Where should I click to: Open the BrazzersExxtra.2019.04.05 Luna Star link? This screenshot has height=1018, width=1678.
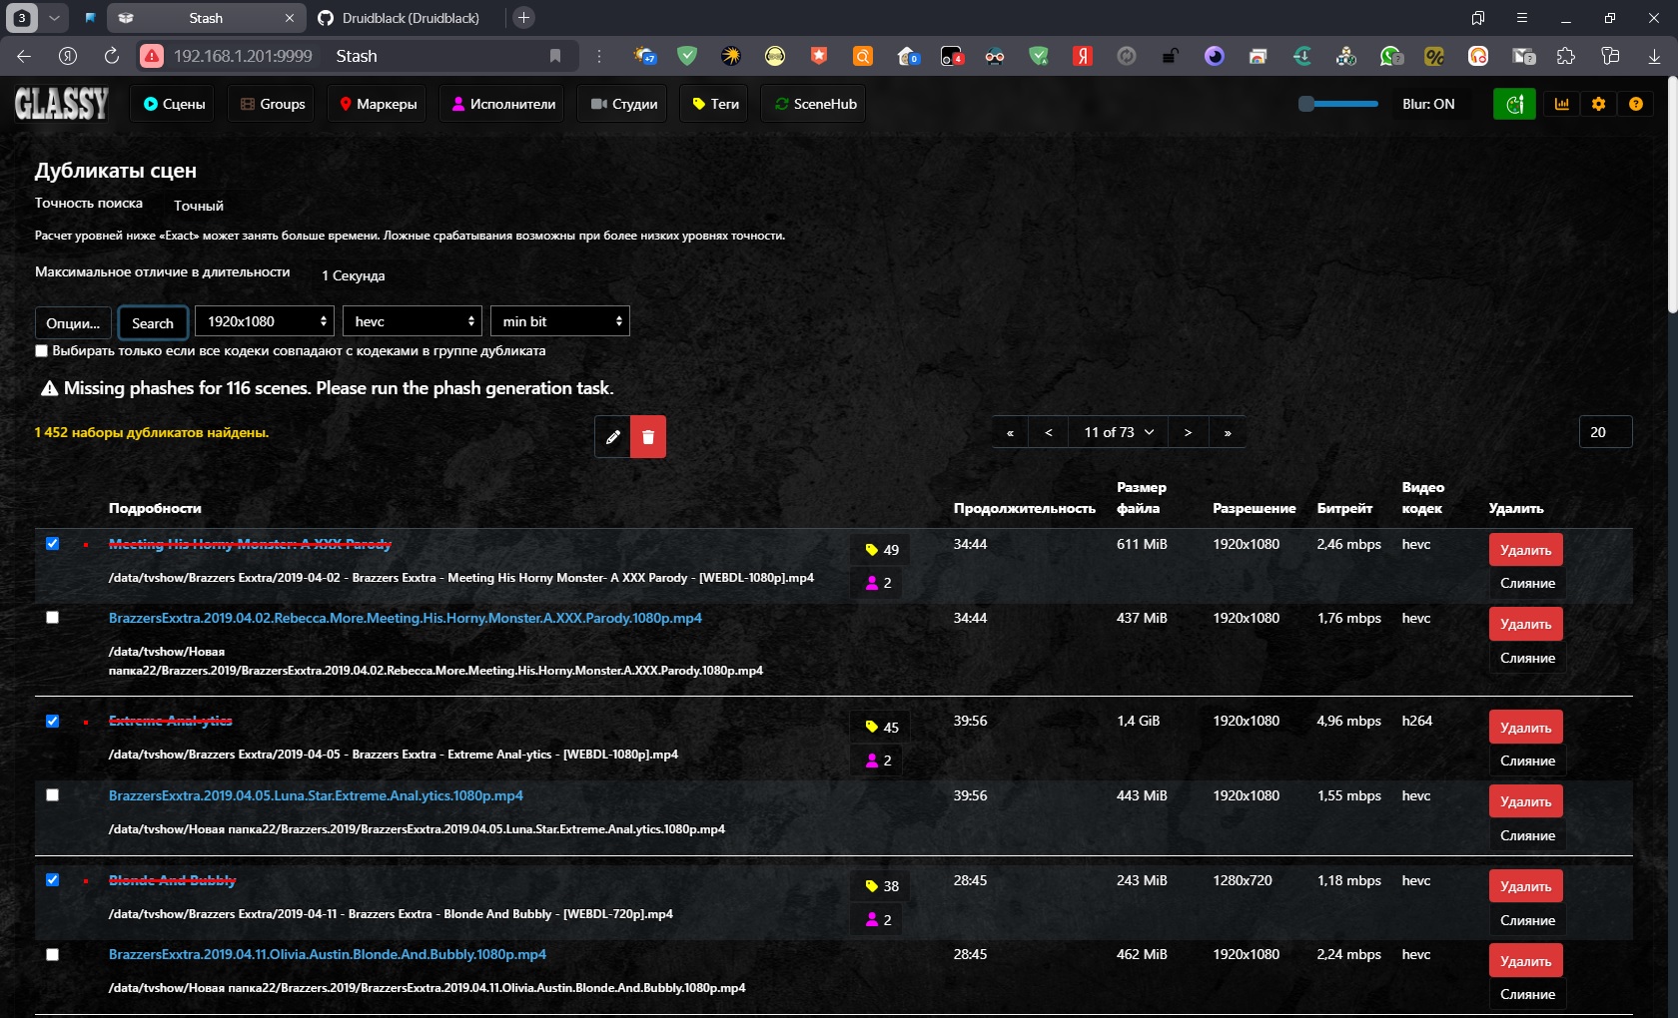316,795
